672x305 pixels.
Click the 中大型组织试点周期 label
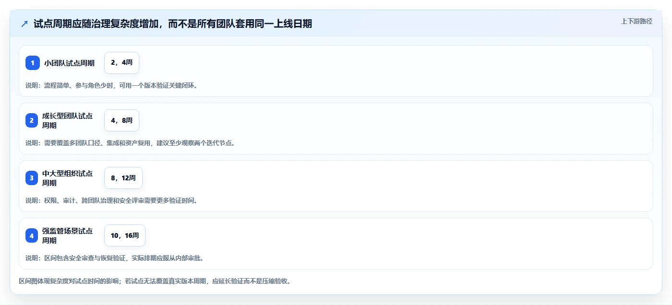(67, 178)
